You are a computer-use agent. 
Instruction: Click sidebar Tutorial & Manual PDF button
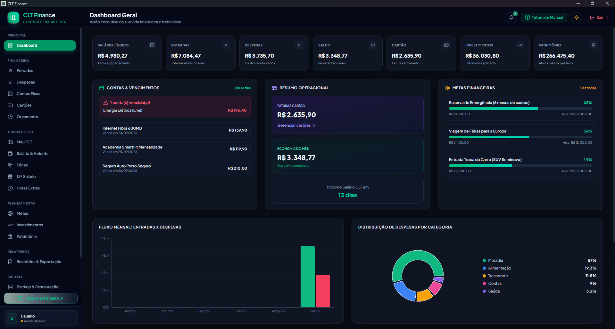click(x=41, y=298)
